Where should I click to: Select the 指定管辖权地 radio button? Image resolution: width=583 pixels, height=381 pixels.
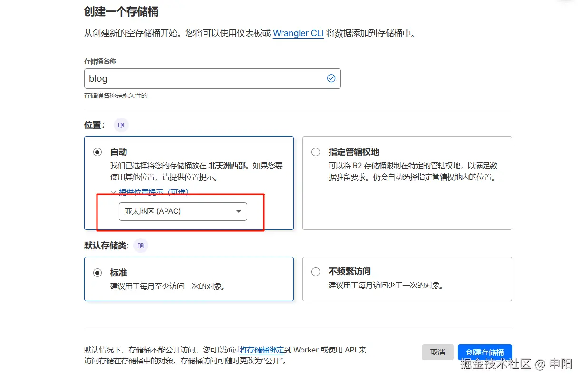(316, 152)
